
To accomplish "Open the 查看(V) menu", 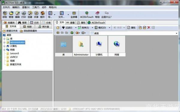I will click(26, 7).
